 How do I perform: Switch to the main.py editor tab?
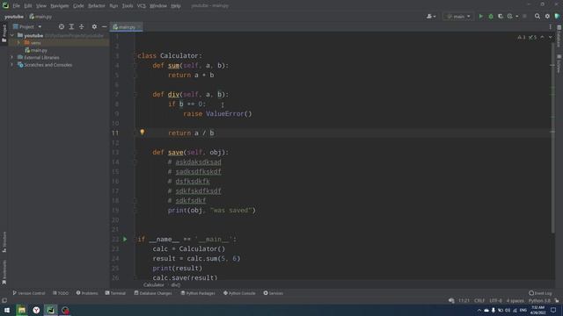(127, 27)
